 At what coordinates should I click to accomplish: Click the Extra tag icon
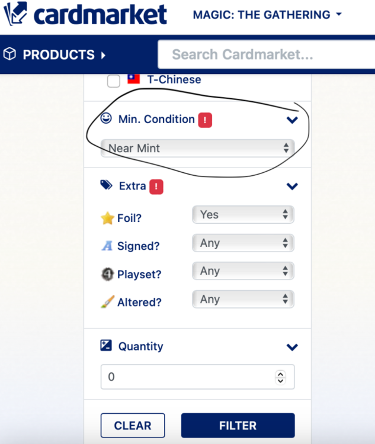(106, 185)
